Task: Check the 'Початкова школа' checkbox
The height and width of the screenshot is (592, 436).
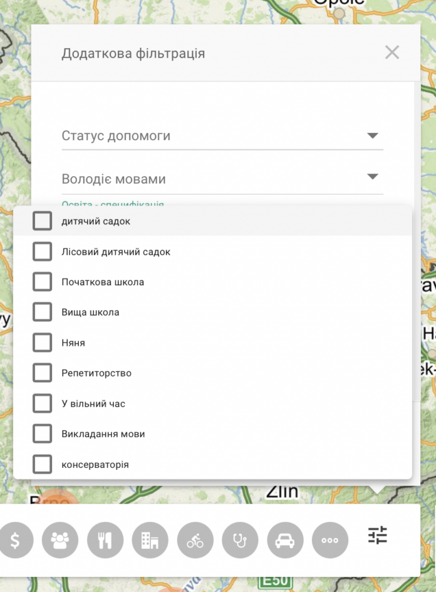Action: 42,282
